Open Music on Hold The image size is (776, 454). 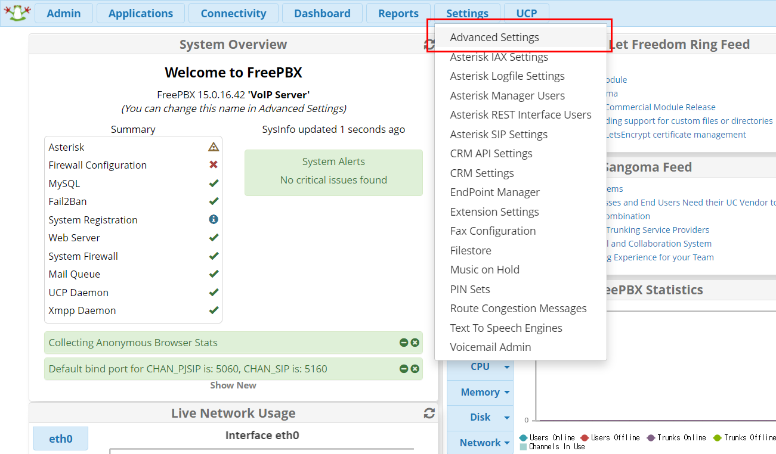click(521, 269)
